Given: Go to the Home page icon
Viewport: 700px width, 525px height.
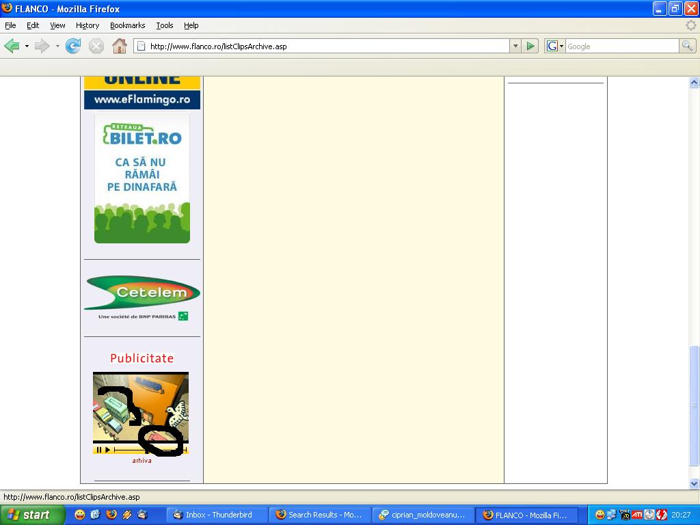Looking at the screenshot, I should coord(120,46).
